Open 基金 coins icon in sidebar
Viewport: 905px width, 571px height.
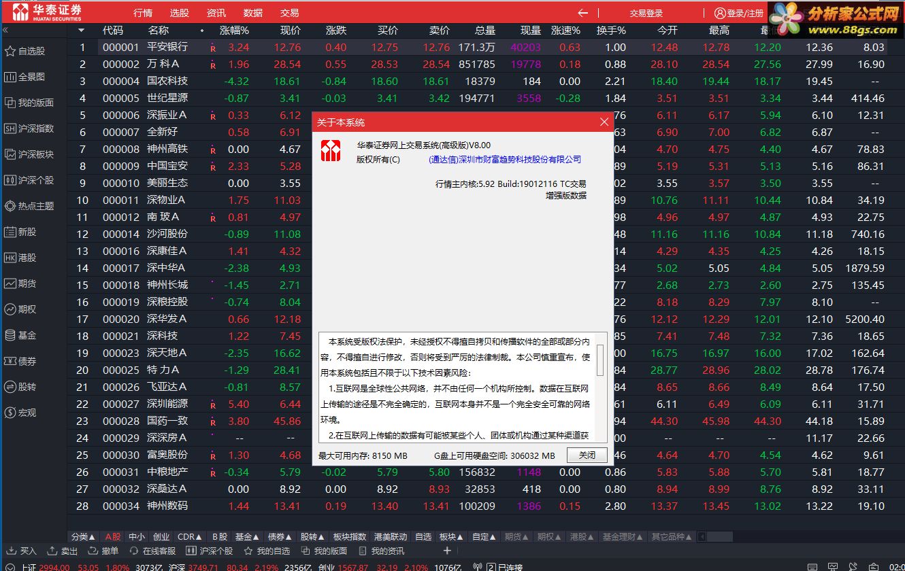click(x=10, y=335)
